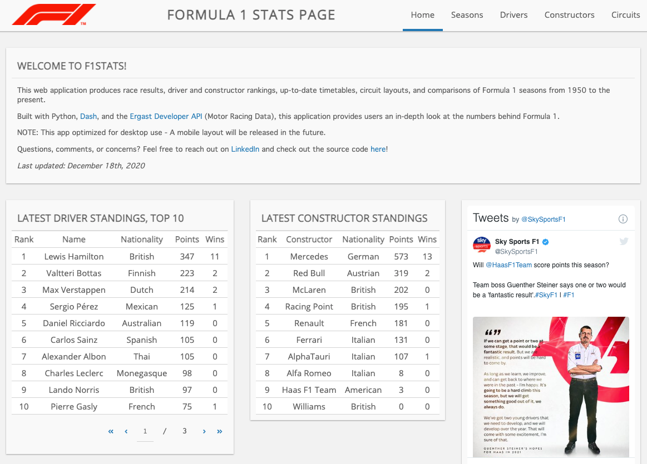Click the Lewis Hamilton cell
The height and width of the screenshot is (464, 647).
[74, 256]
